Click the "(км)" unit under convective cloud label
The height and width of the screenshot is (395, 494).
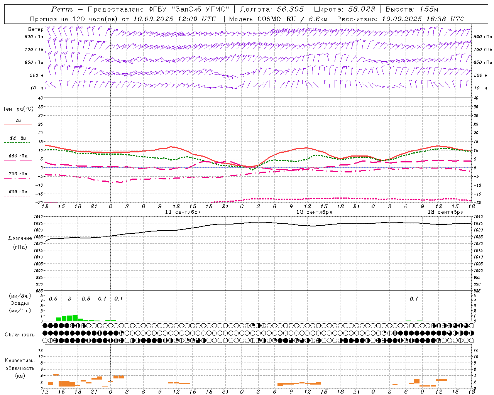[x=20, y=376]
